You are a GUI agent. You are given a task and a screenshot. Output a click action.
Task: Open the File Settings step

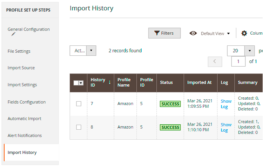19,51
